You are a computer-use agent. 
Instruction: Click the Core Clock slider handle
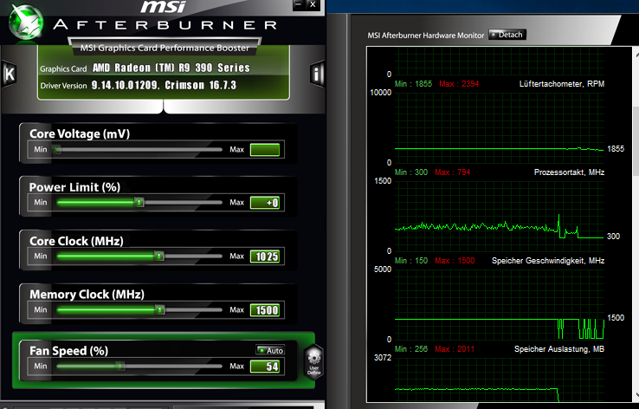159,256
